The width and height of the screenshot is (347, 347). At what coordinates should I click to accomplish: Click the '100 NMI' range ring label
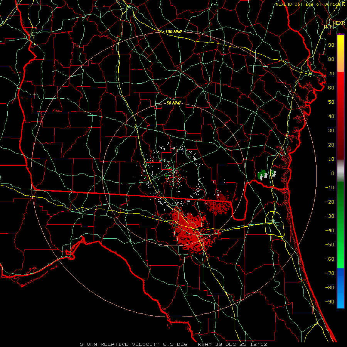[x=173, y=32]
